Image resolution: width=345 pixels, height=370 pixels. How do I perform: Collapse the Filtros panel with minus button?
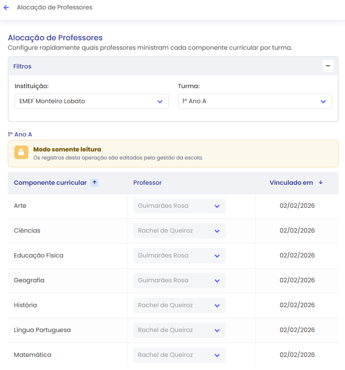pyautogui.click(x=328, y=66)
